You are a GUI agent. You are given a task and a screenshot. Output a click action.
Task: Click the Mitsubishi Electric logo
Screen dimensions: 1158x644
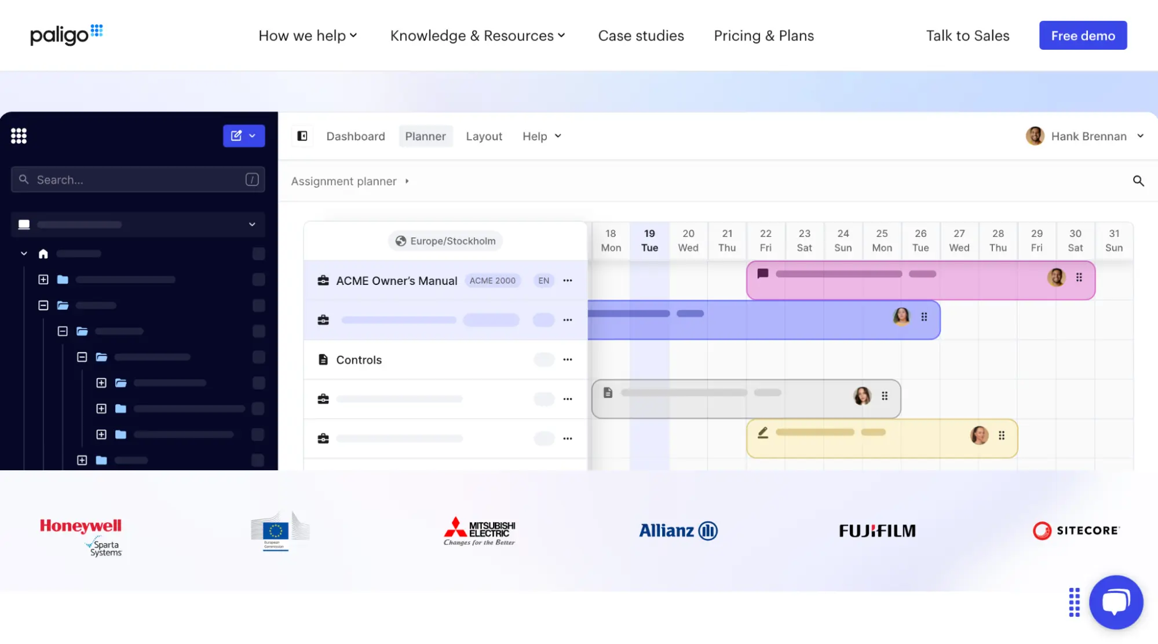(x=479, y=531)
